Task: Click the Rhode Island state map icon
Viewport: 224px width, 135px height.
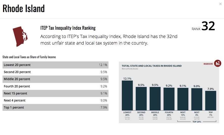Action: [x=20, y=37]
